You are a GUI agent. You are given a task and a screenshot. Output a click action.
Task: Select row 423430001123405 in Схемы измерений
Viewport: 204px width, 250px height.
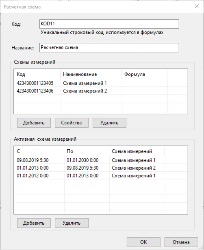point(101,83)
